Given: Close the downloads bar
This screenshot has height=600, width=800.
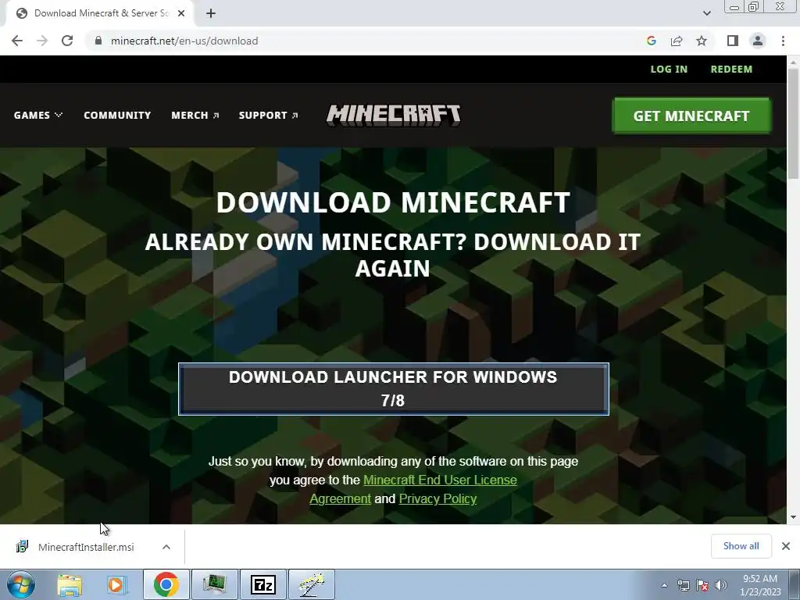Looking at the screenshot, I should pyautogui.click(x=786, y=546).
